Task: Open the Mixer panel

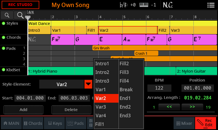Action: pos(184,123)
